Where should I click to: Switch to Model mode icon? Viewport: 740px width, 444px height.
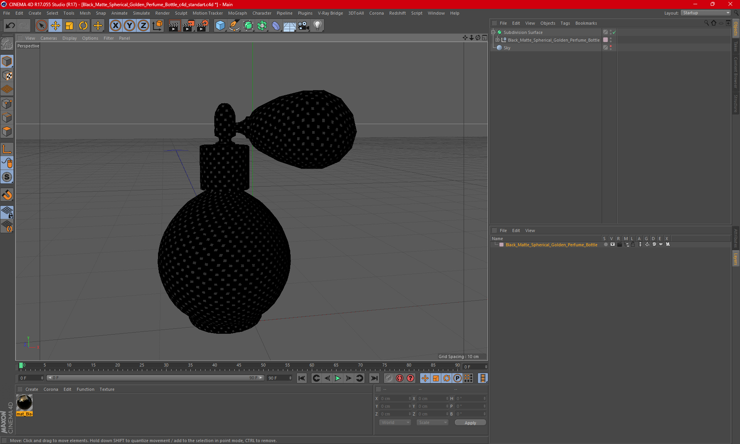coord(7,61)
